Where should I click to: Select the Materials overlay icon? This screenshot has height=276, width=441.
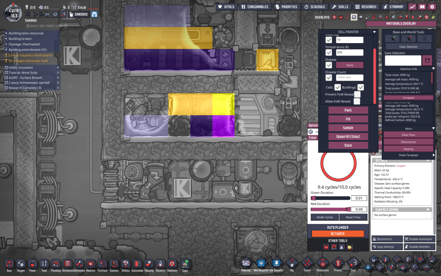click(354, 17)
